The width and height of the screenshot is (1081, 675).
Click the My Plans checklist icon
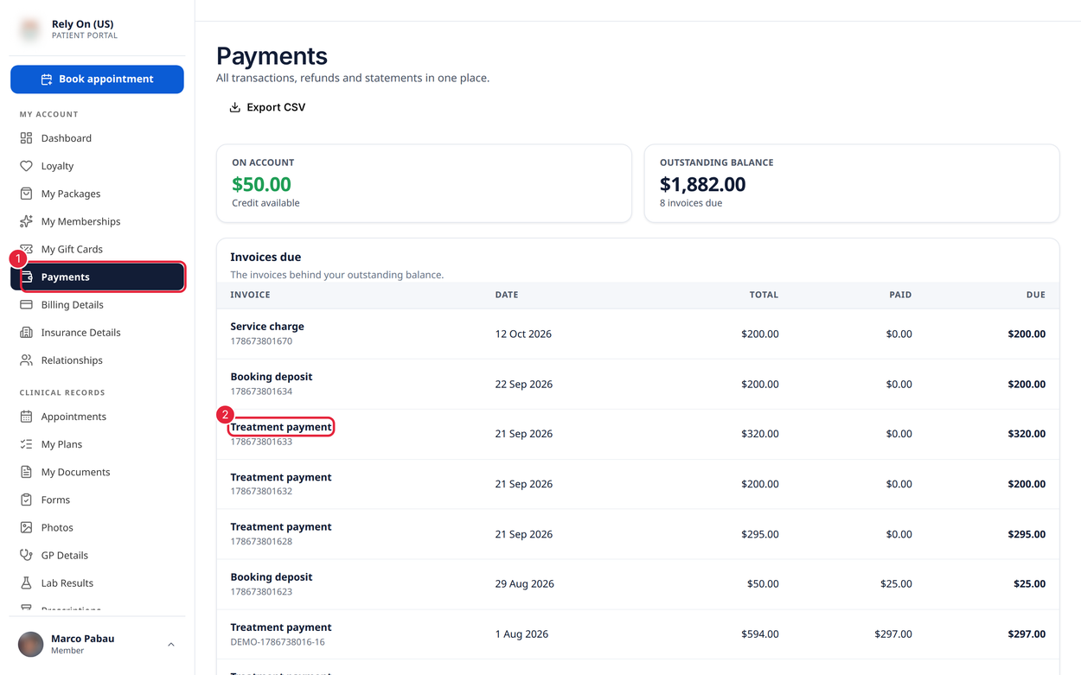pyautogui.click(x=26, y=444)
